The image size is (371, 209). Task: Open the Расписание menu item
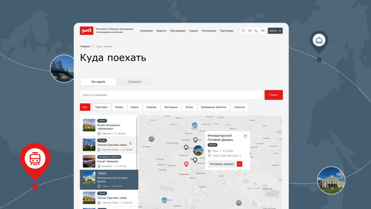pyautogui.click(x=209, y=31)
